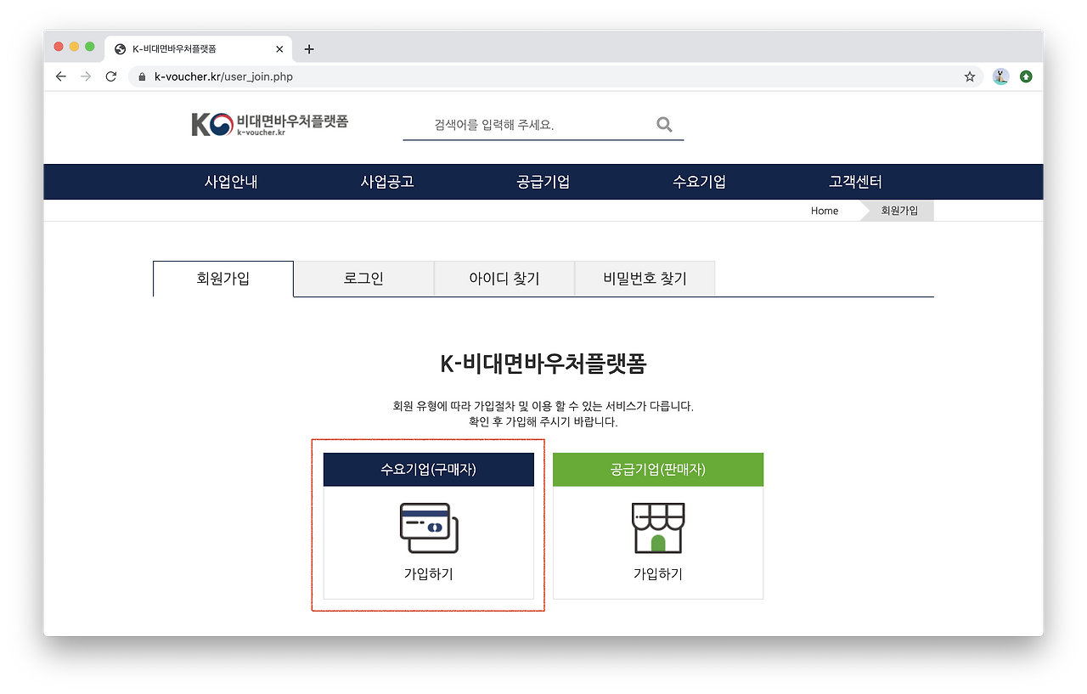Click the Home breadcrumb link

[x=825, y=211]
